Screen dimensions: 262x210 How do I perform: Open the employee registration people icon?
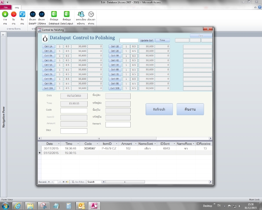tap(81, 14)
